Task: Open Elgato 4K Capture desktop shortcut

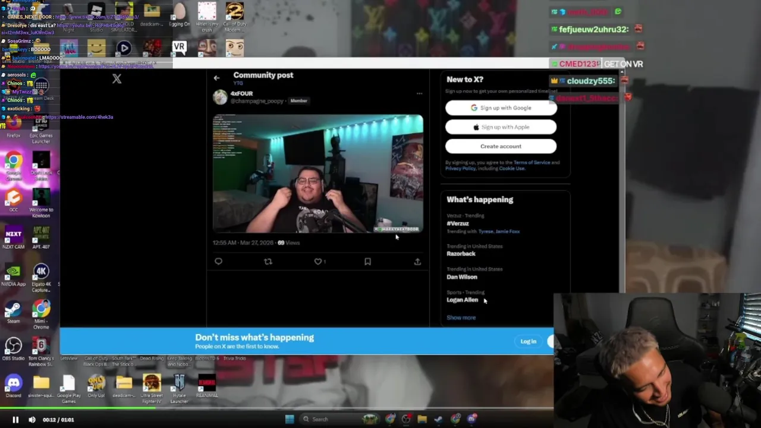Action: (x=41, y=278)
